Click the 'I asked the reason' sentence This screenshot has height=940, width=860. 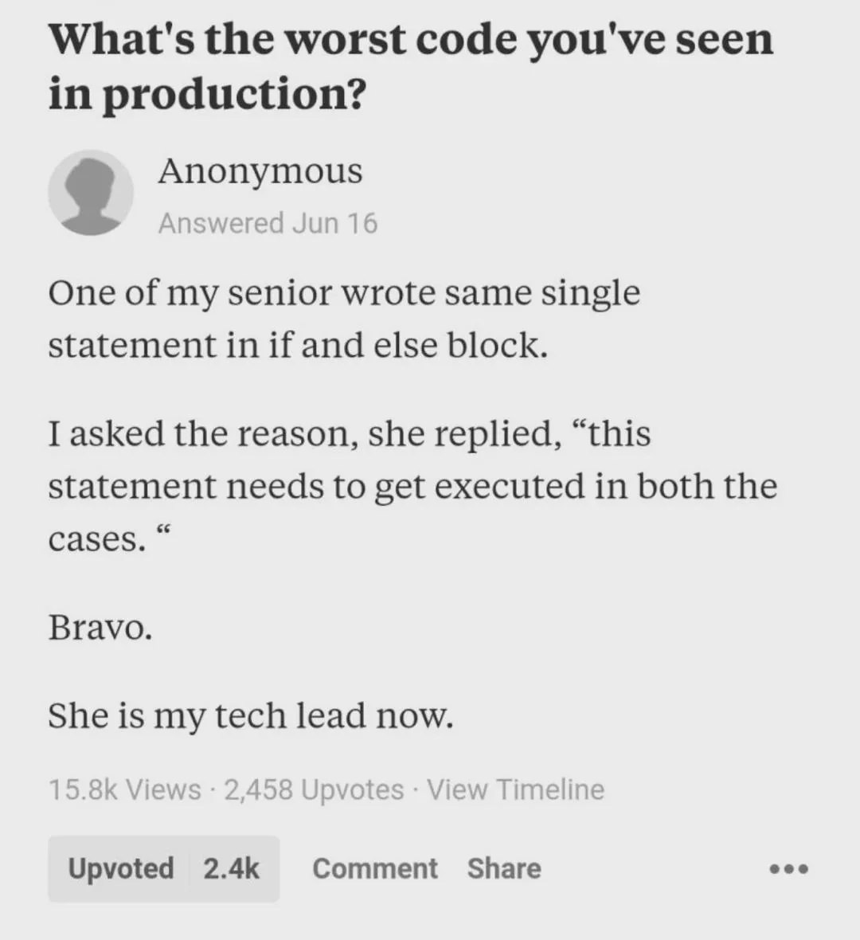pos(350,433)
